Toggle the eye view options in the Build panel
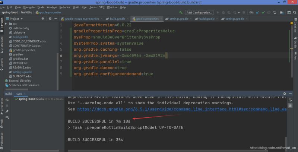 (7, 117)
